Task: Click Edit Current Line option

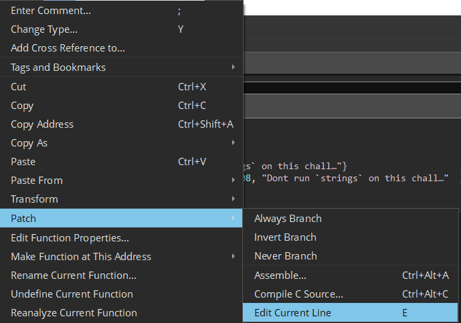Action: click(x=292, y=313)
